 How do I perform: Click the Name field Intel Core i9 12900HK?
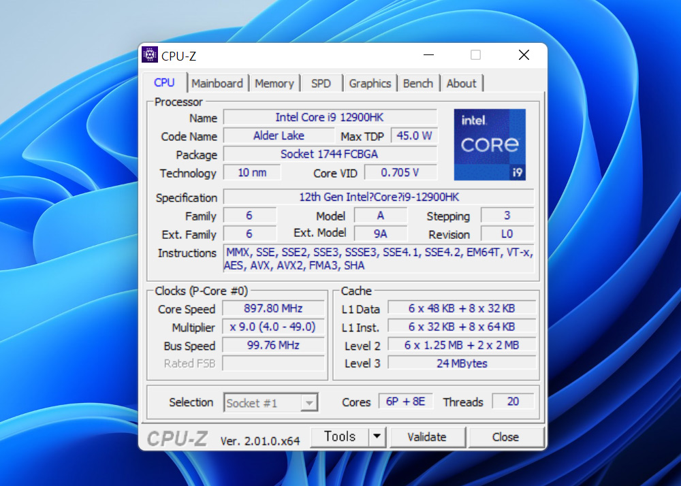[330, 117]
